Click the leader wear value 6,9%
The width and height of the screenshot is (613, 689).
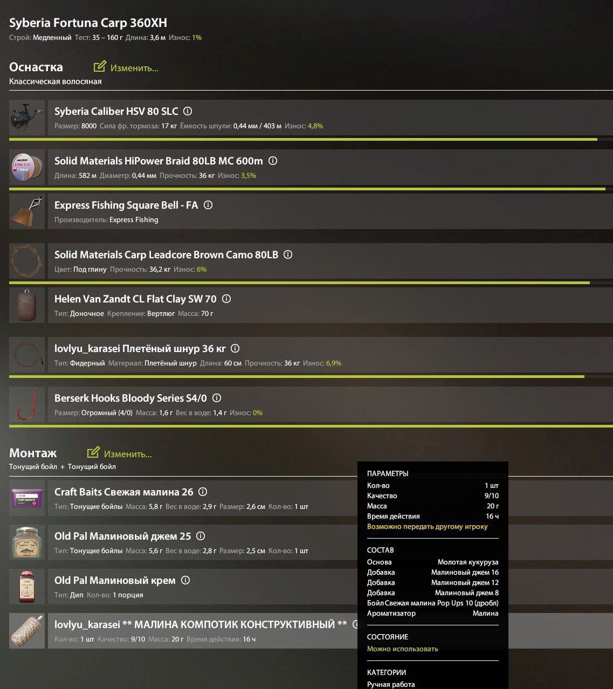(334, 363)
